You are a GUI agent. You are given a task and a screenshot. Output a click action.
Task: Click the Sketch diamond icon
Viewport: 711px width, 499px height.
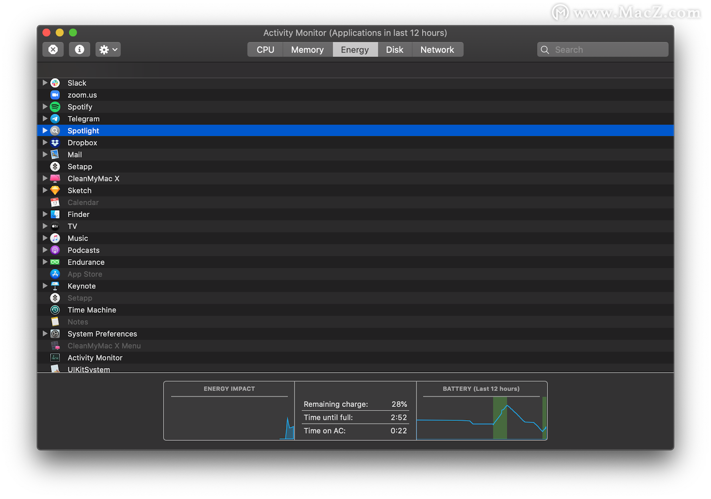click(x=55, y=190)
